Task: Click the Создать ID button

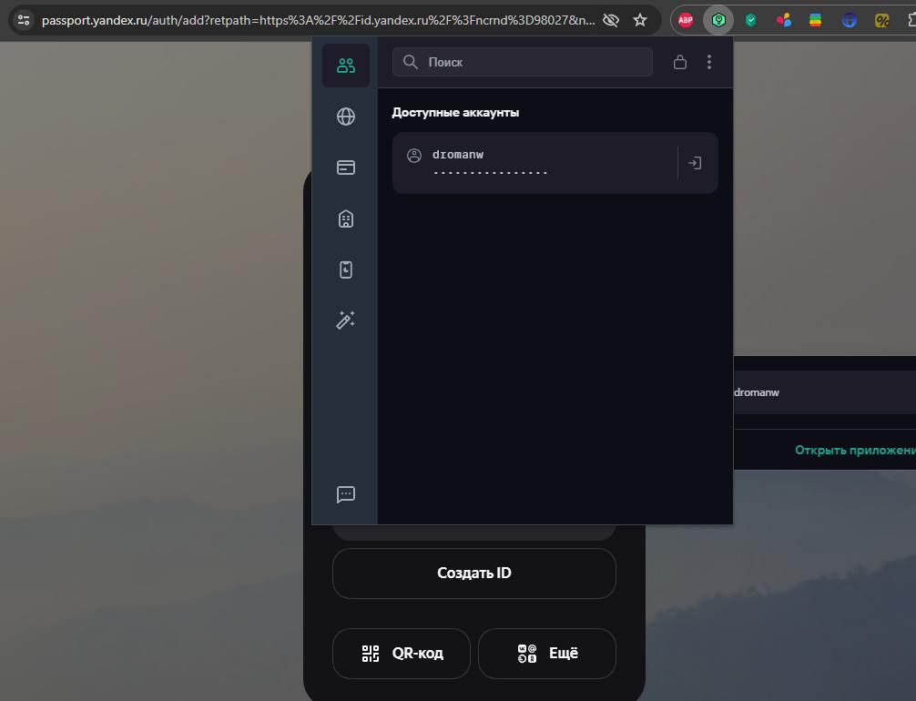Action: [x=474, y=573]
